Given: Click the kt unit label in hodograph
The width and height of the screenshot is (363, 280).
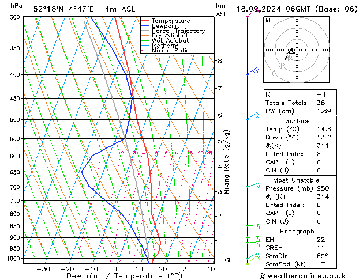Looking at the screenshot, I should tap(268, 21).
